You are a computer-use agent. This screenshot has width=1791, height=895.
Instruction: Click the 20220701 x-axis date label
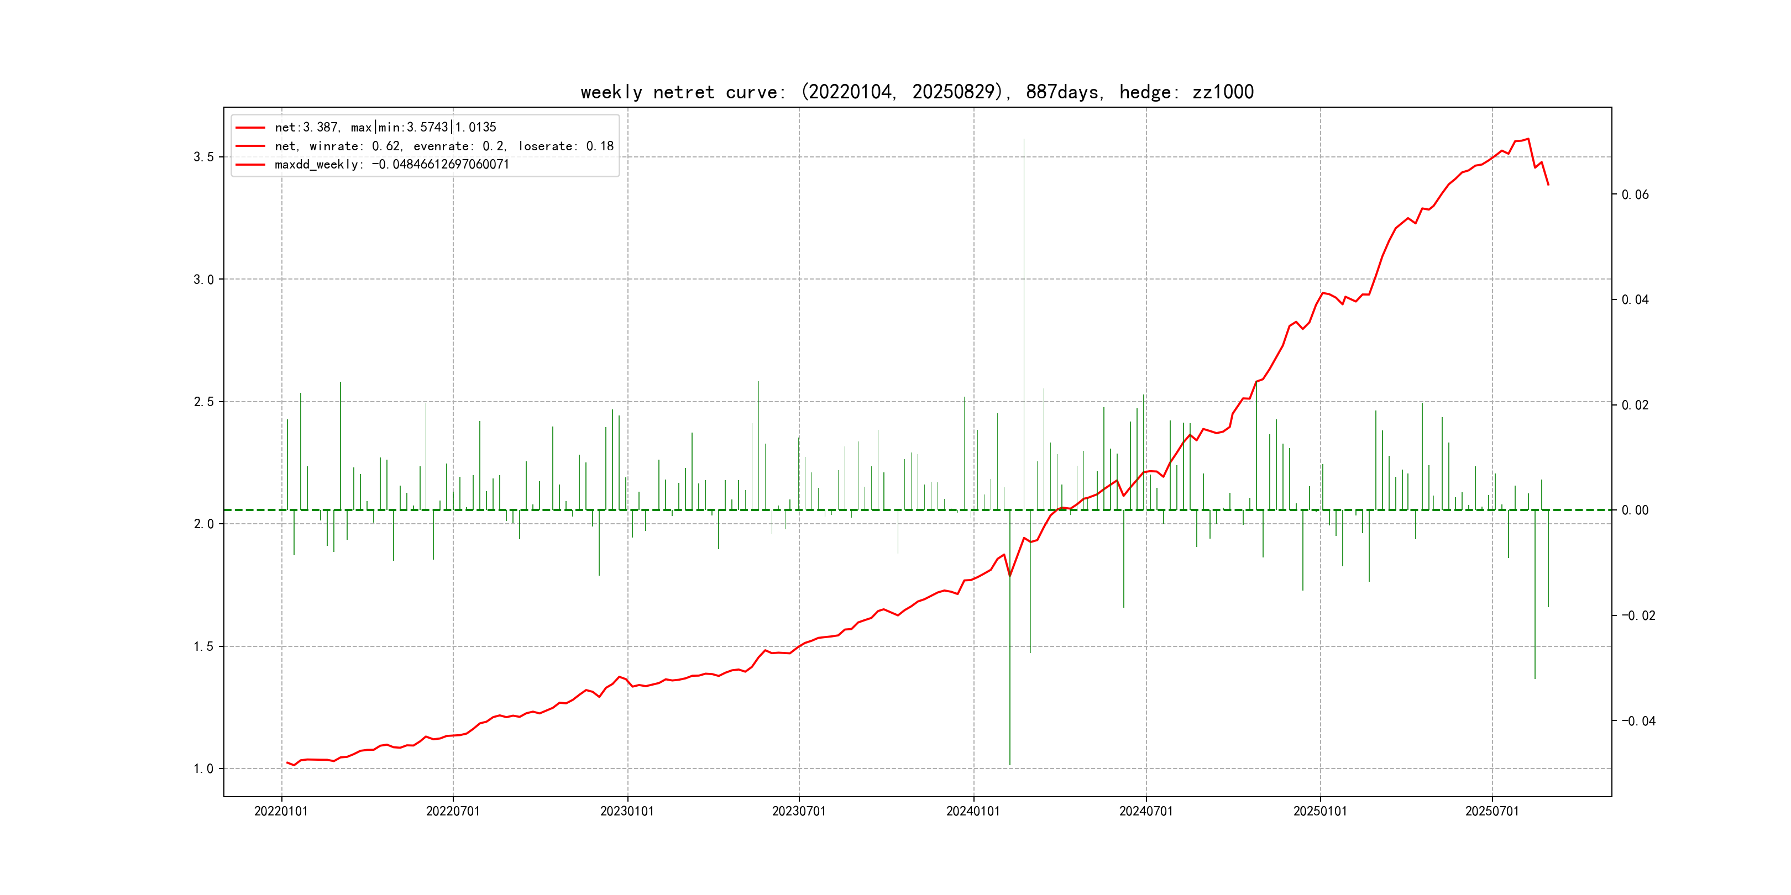tap(453, 812)
